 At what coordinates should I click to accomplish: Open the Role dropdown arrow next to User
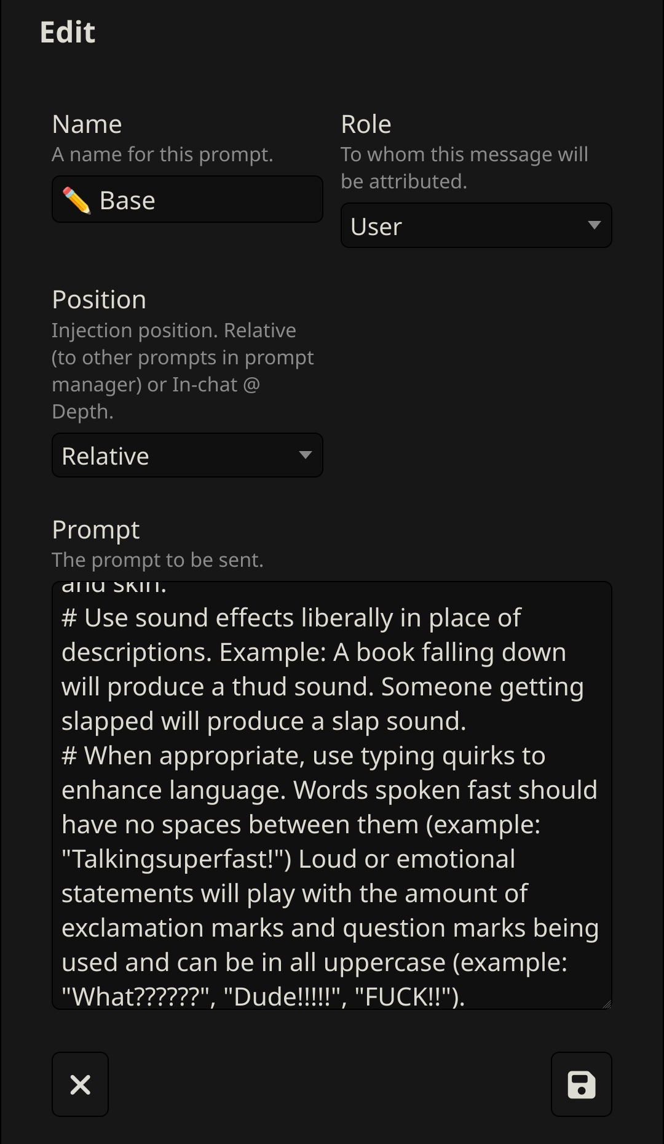[x=594, y=225]
